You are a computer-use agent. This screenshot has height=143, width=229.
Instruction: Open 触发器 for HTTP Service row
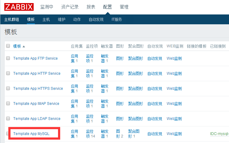pos(105,73)
